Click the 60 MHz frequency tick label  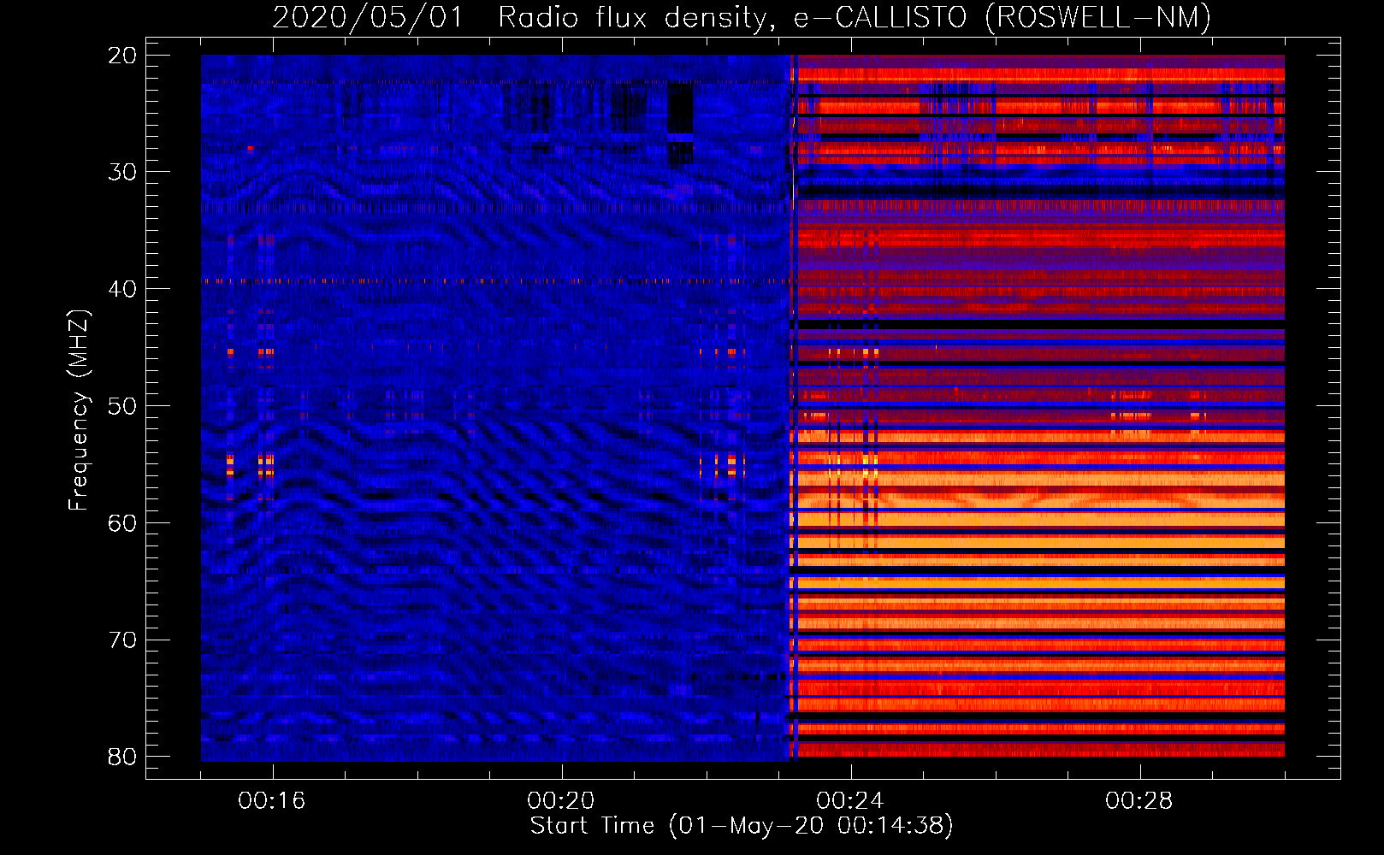click(122, 523)
